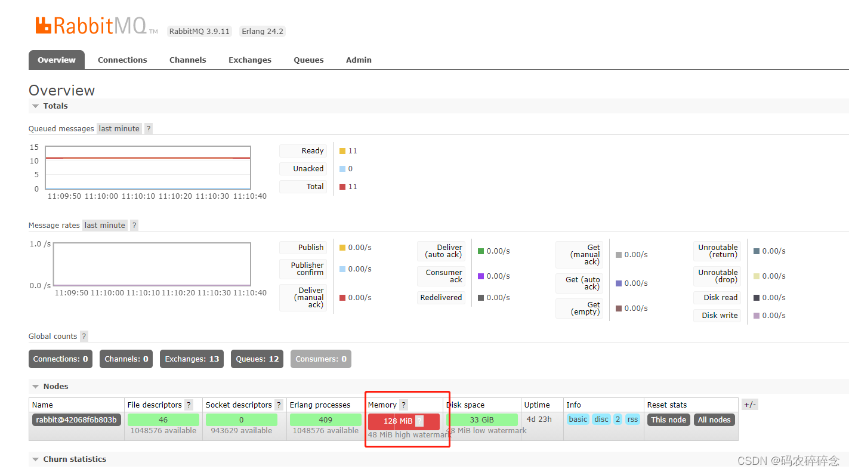Click the Disk write label
Screen dimensions: 849x472
pos(717,316)
